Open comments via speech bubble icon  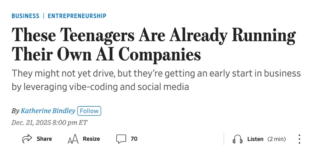pos(121,139)
